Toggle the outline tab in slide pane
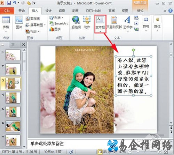The image size is (174, 155). click(13, 44)
